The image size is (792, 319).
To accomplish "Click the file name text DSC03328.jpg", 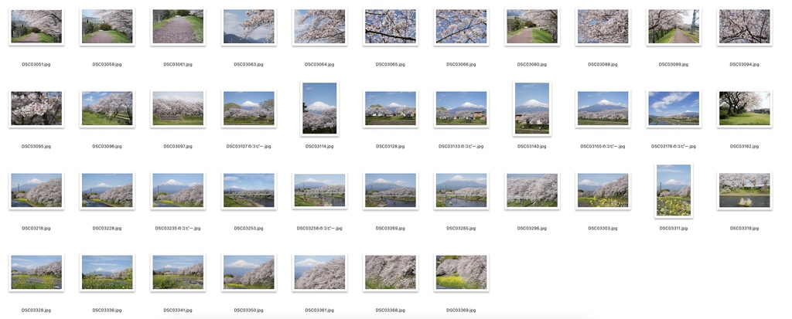I will [x=36, y=311].
